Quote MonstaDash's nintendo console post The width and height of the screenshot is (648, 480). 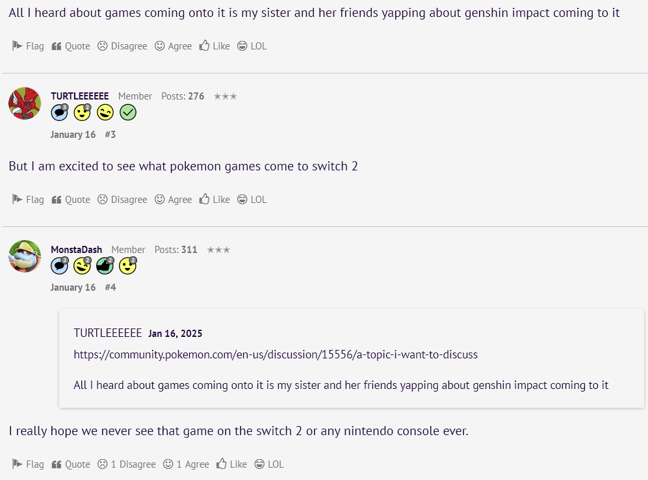click(71, 464)
